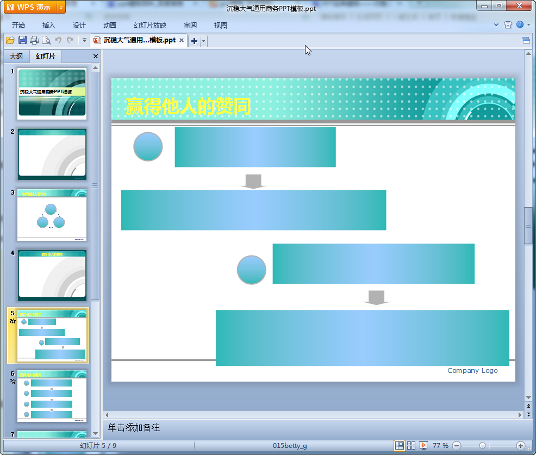Click the zoom in plus button
Viewport: 536px width, 455px height.
[x=521, y=446]
